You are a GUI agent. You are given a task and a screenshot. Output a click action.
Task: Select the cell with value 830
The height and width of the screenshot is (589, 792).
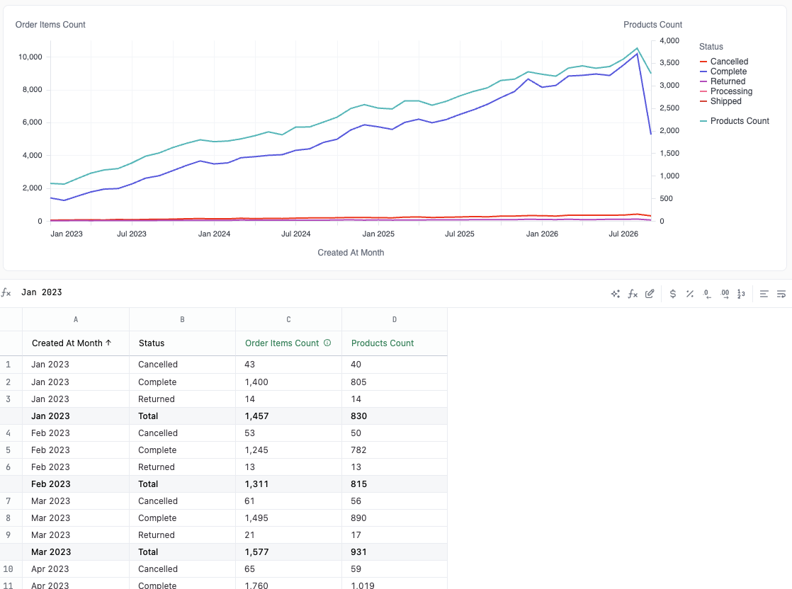(395, 416)
